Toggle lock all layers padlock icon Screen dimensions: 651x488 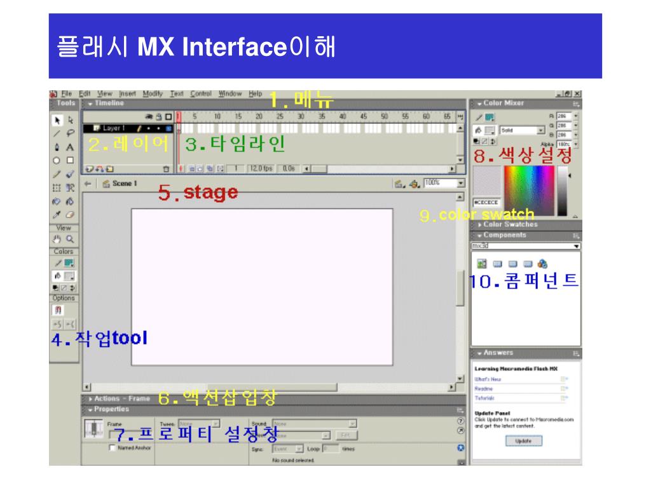(158, 117)
